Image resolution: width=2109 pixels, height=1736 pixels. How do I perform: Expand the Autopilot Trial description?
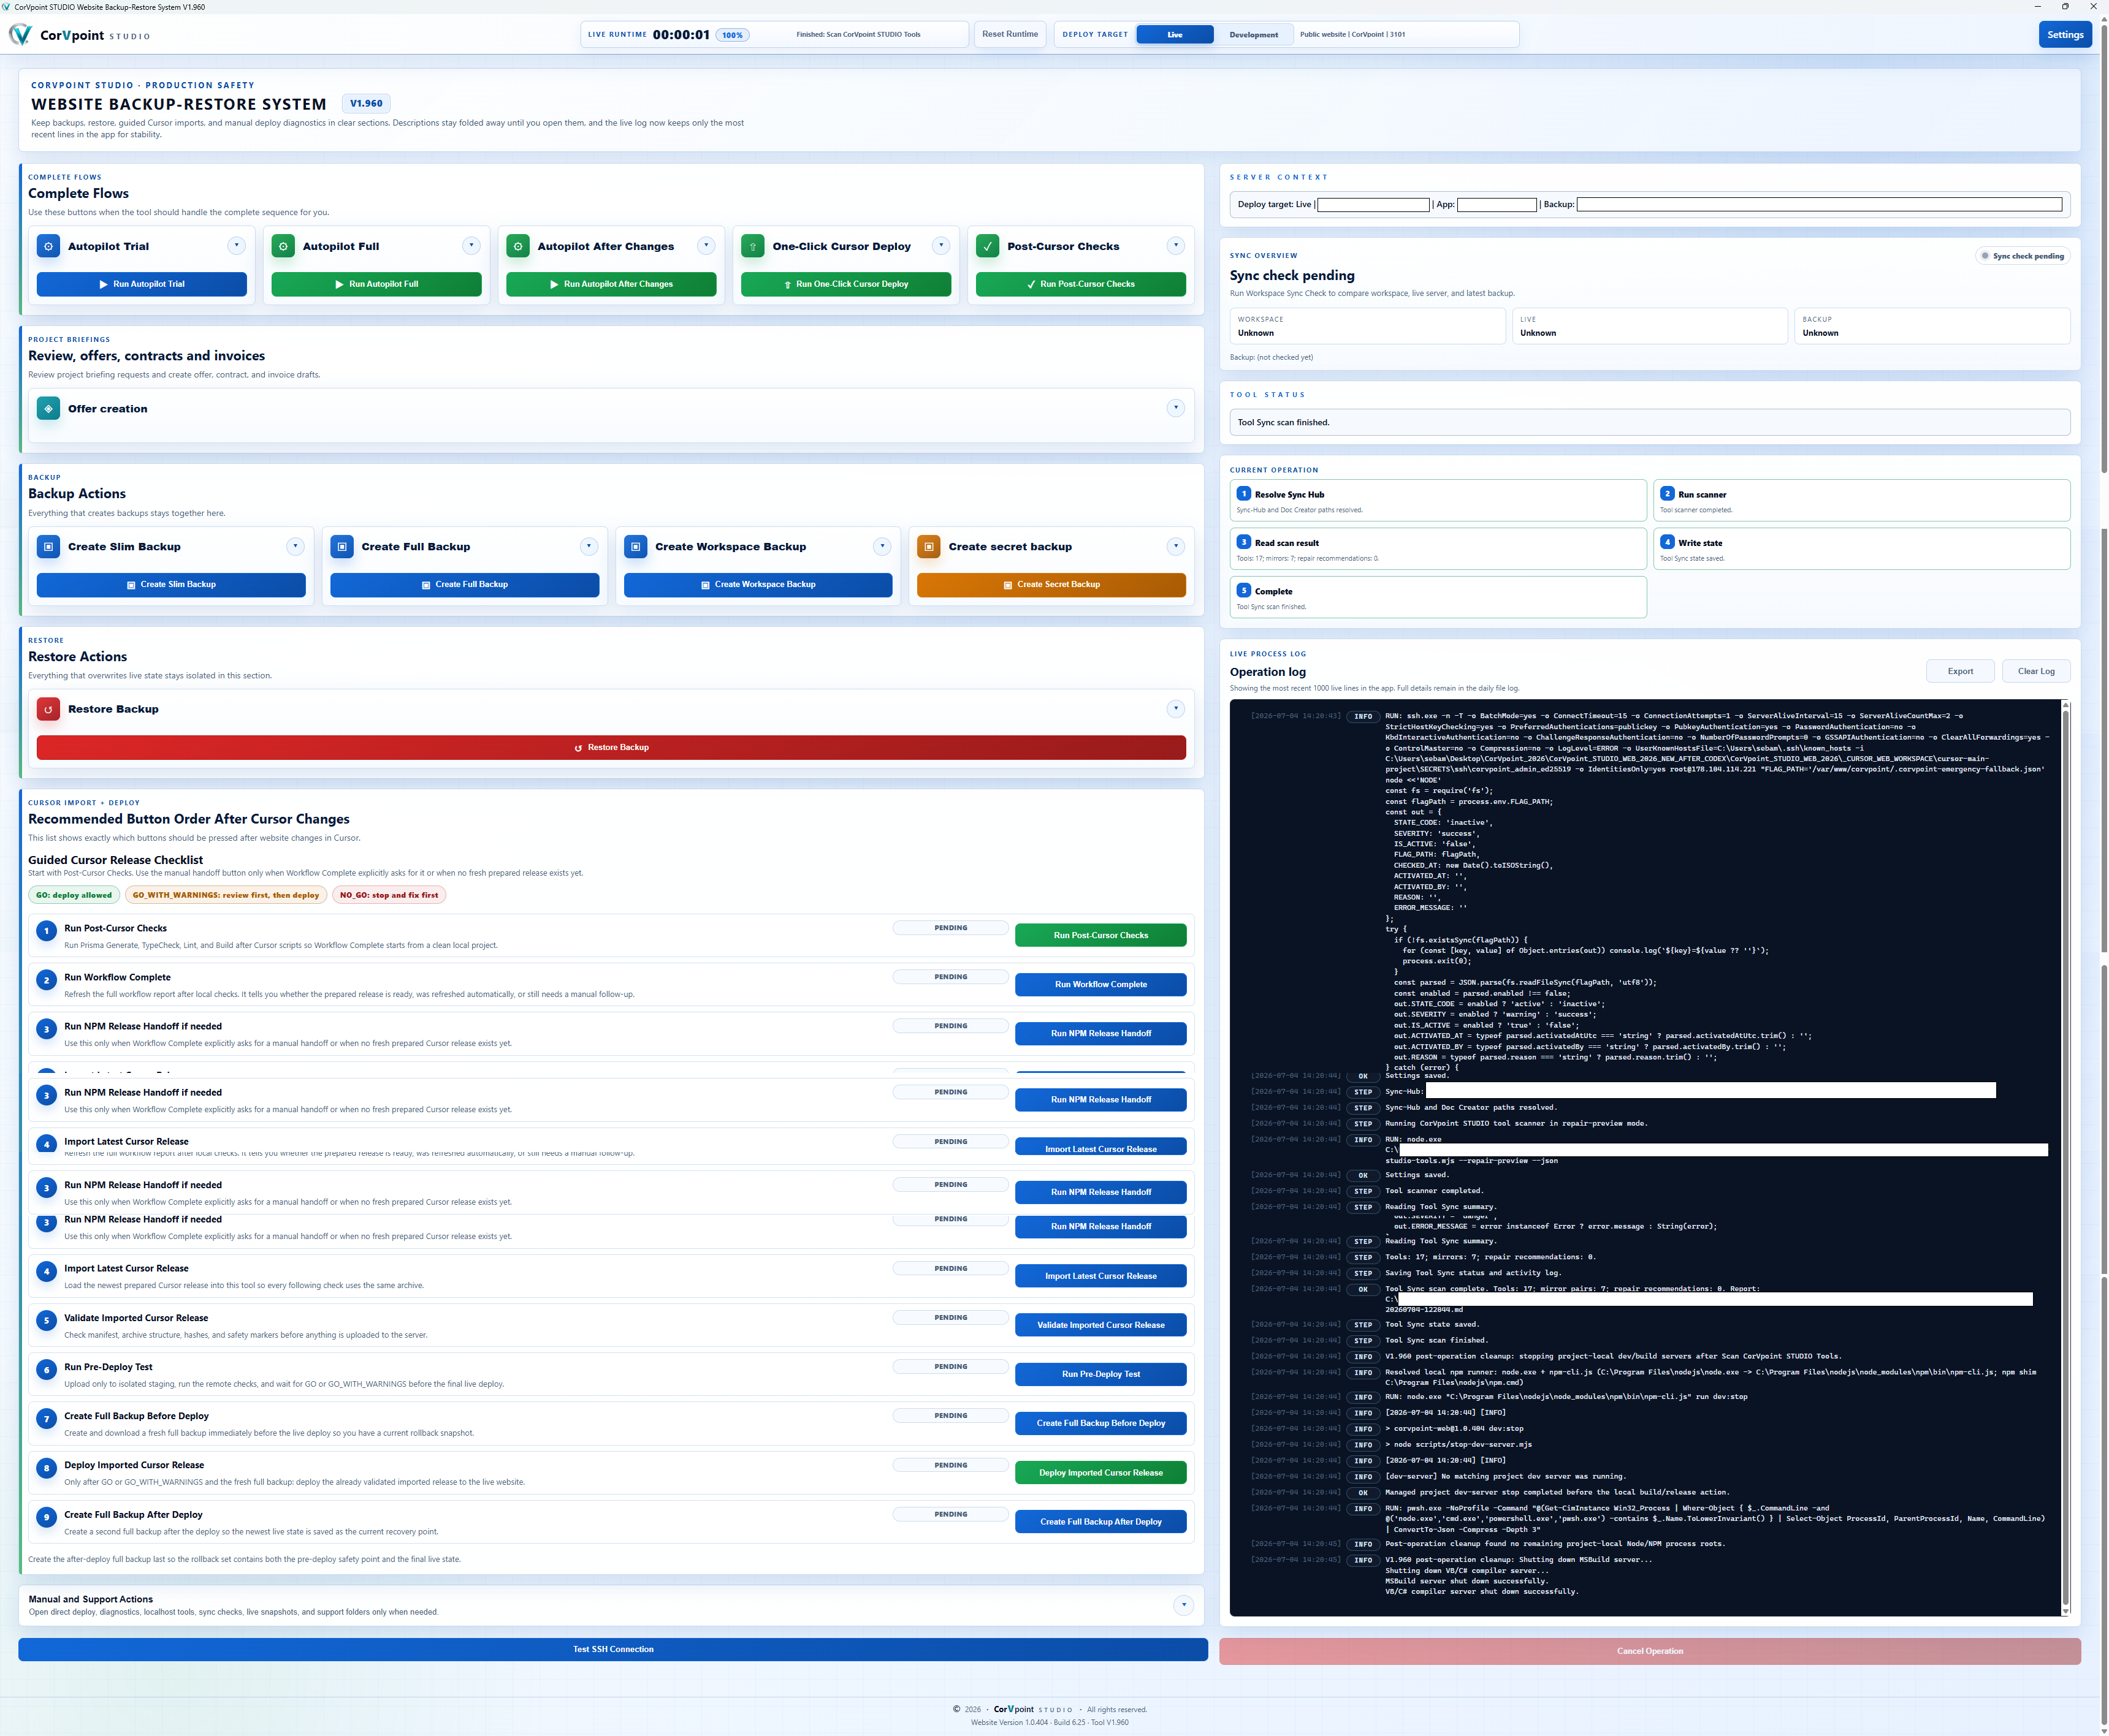(236, 245)
